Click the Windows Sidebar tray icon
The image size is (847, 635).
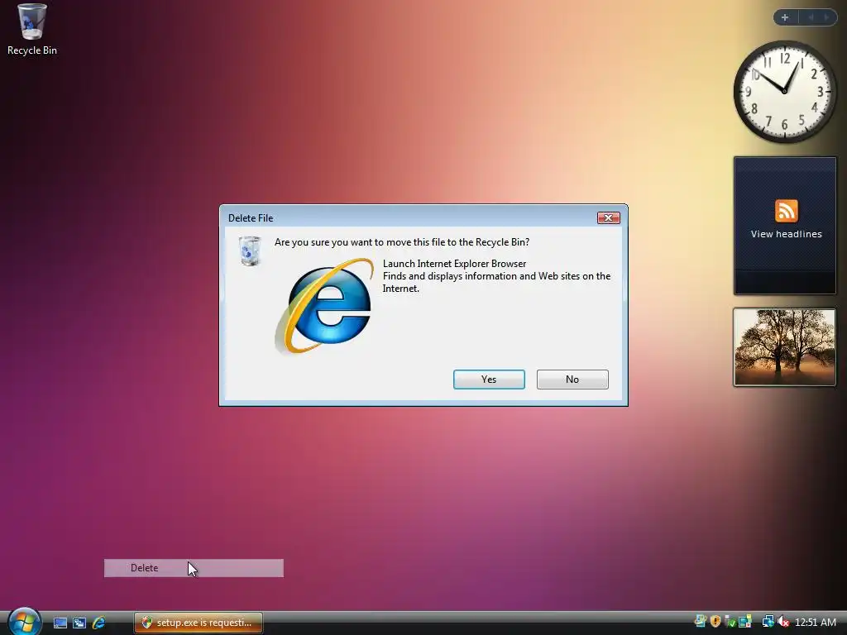pyautogui.click(x=745, y=622)
